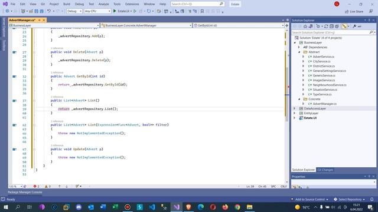Click the Save All toolbar icon
Screen dimensions: 378x212
42,11
